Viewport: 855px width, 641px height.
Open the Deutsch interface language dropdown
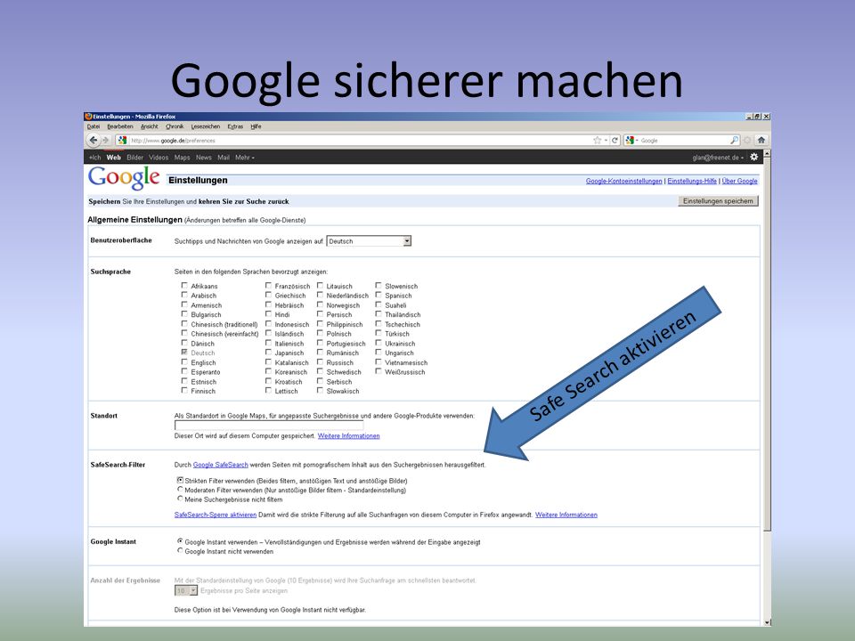(369, 241)
